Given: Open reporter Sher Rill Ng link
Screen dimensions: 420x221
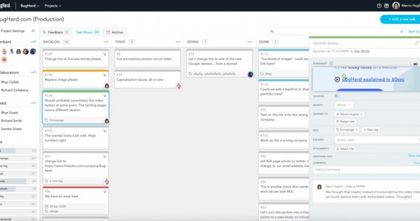Looking at the screenshot, I should pyautogui.click(x=362, y=51).
